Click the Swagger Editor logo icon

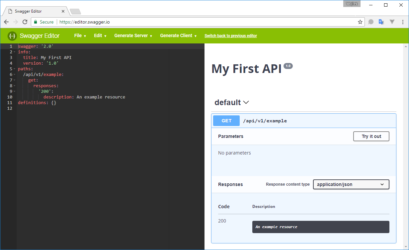pyautogui.click(x=12, y=36)
